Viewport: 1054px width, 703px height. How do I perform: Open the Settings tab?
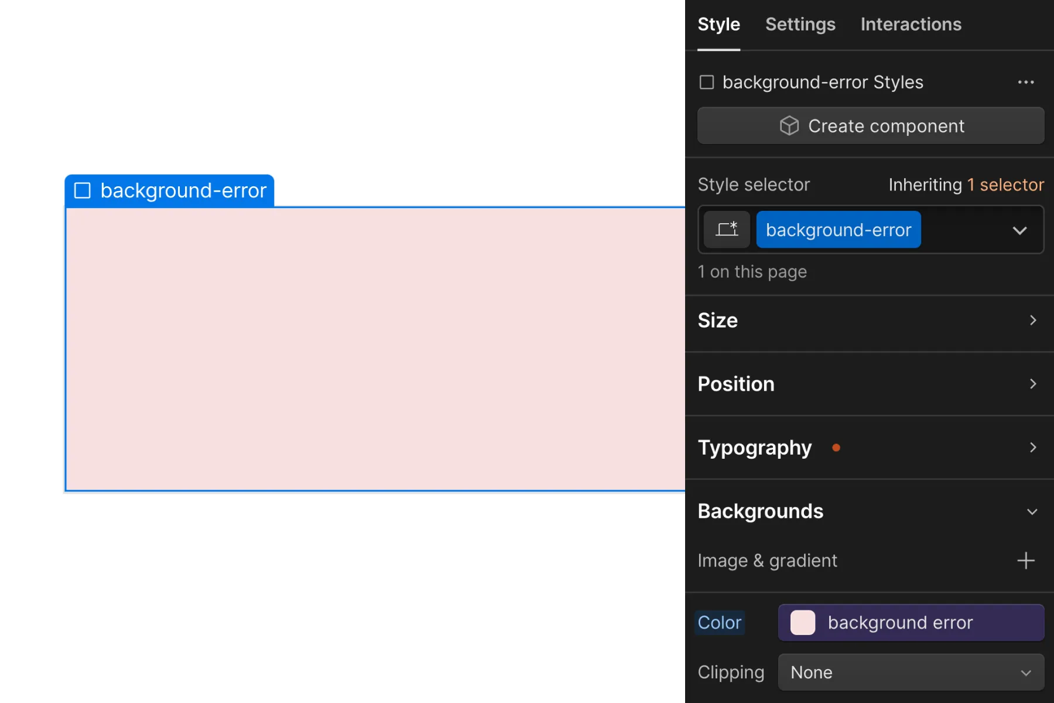click(800, 25)
